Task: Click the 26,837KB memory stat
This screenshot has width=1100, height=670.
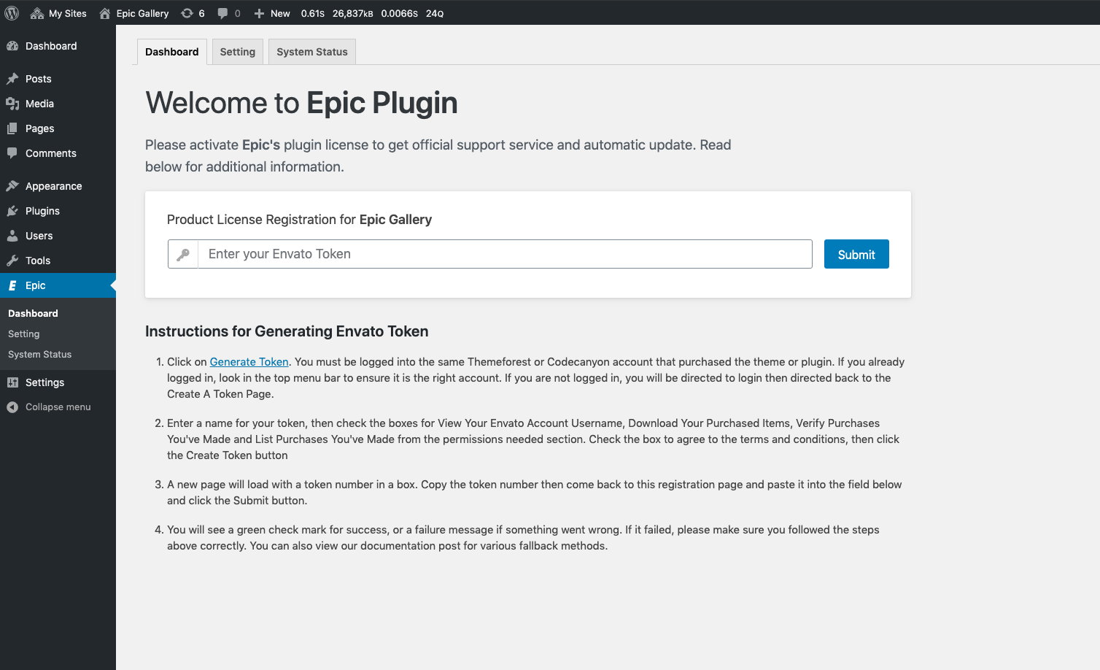Action: [353, 13]
